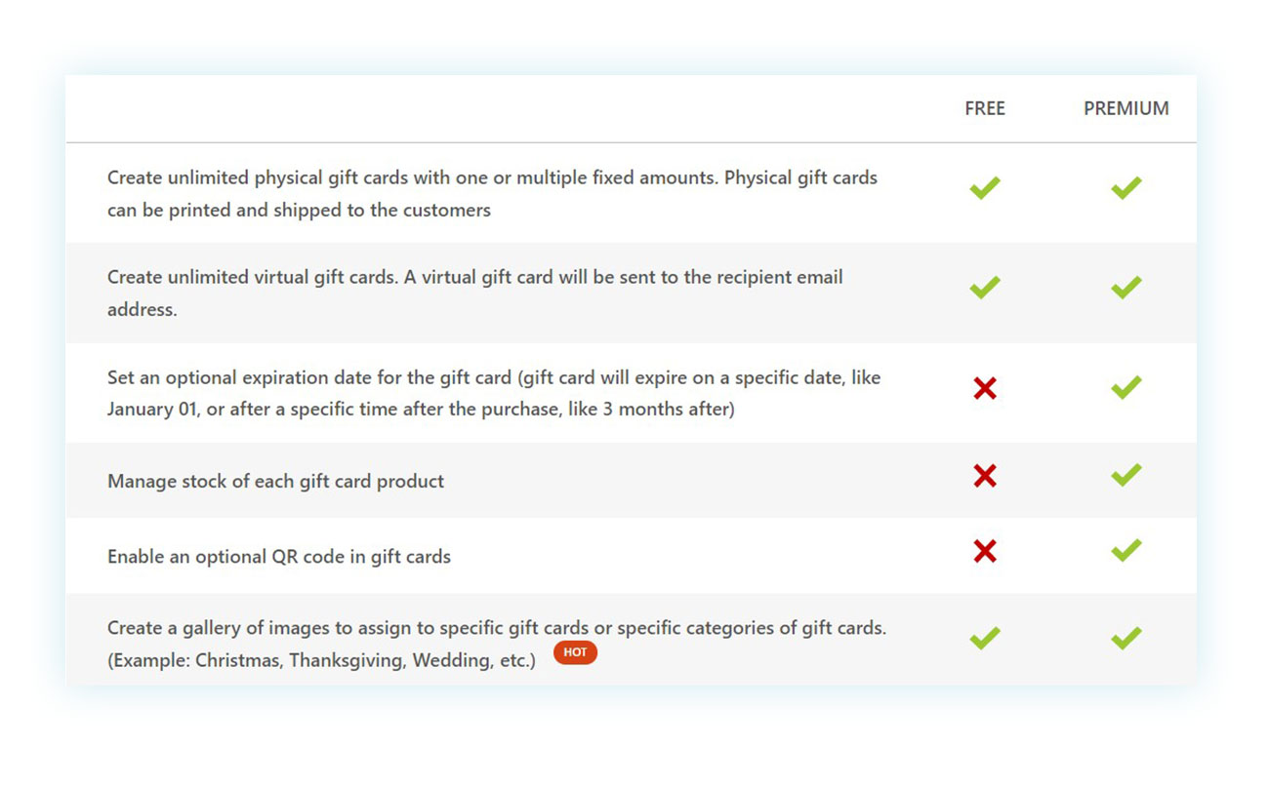
Task: Click the 'Create unlimited virtual gift cards' description
Action: pyautogui.click(x=475, y=294)
